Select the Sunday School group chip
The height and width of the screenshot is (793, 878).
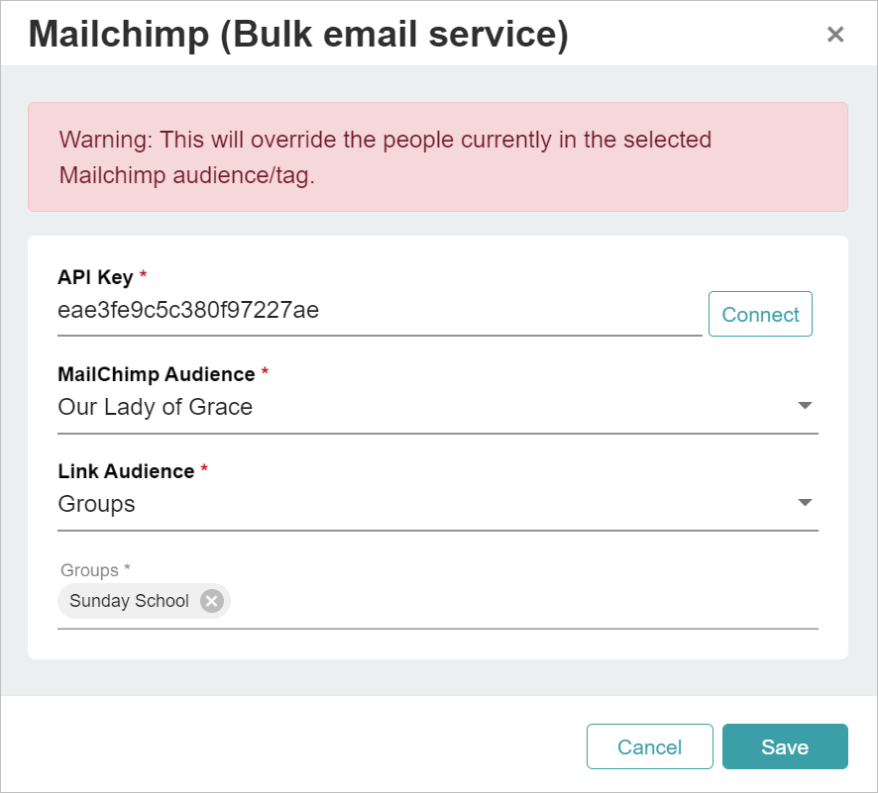[129, 600]
